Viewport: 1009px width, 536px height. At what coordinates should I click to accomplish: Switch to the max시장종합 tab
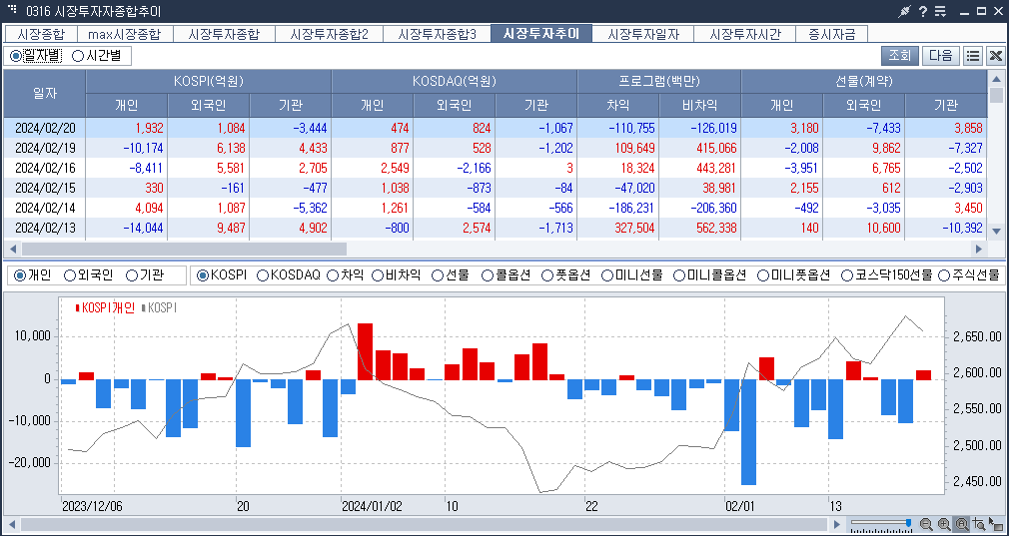[125, 34]
